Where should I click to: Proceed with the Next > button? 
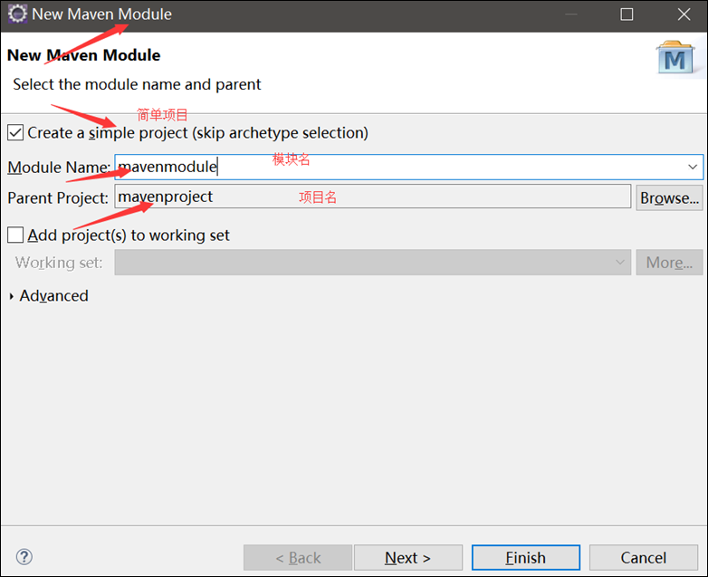coord(408,558)
